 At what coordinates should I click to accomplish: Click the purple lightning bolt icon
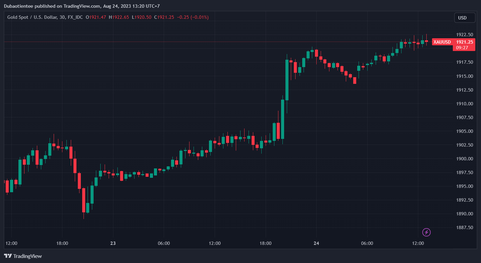426,232
